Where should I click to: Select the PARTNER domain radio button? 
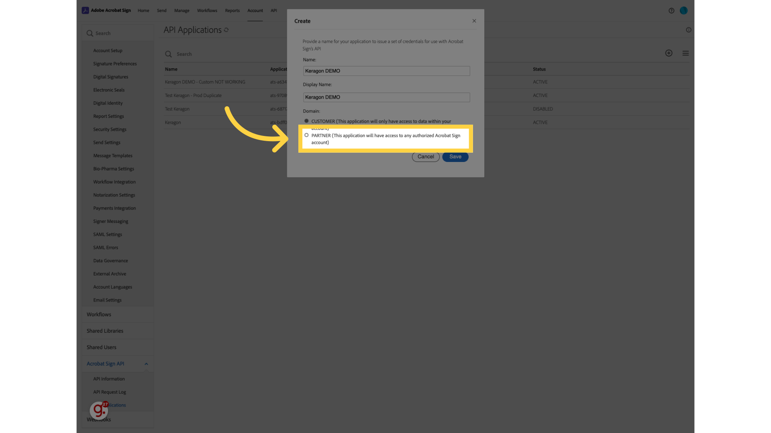[x=306, y=135]
